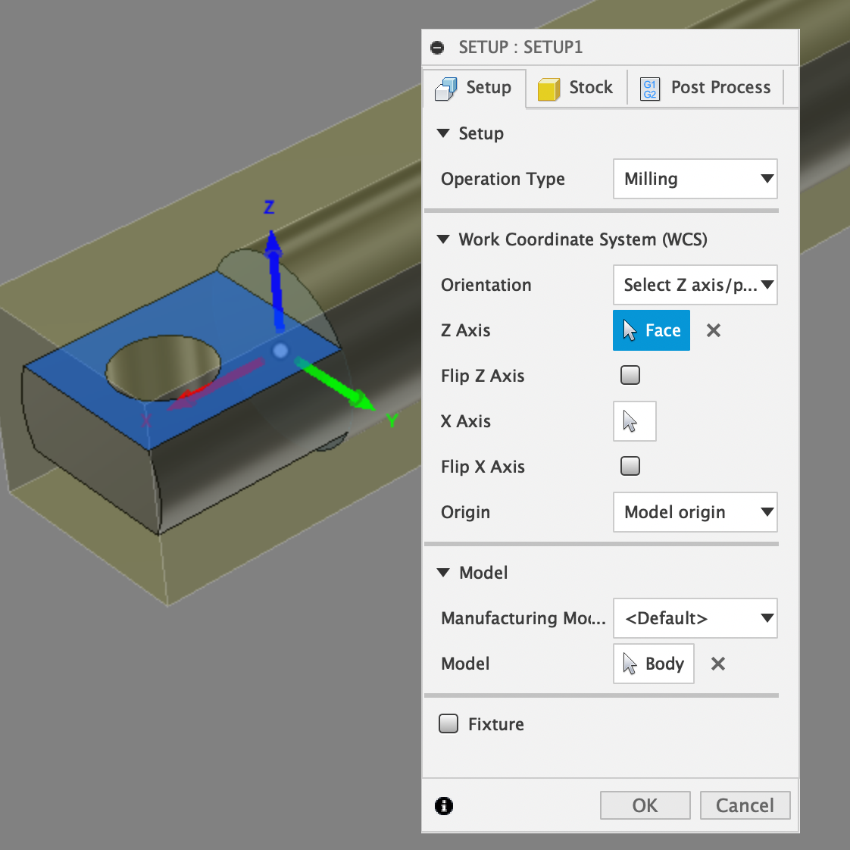Click the info icon at the dialog bottom left
The height and width of the screenshot is (850, 850).
444,806
